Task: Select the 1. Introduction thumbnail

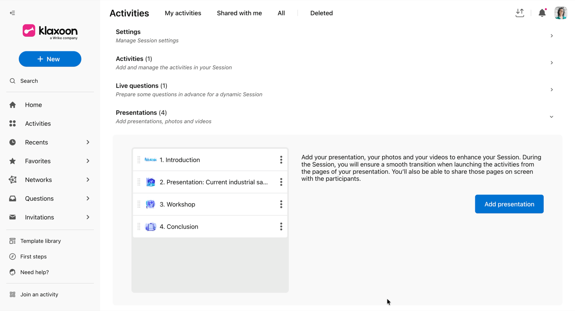Action: point(150,160)
